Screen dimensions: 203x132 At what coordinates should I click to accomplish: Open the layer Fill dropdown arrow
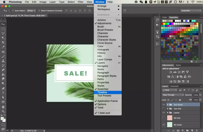coord(200,100)
